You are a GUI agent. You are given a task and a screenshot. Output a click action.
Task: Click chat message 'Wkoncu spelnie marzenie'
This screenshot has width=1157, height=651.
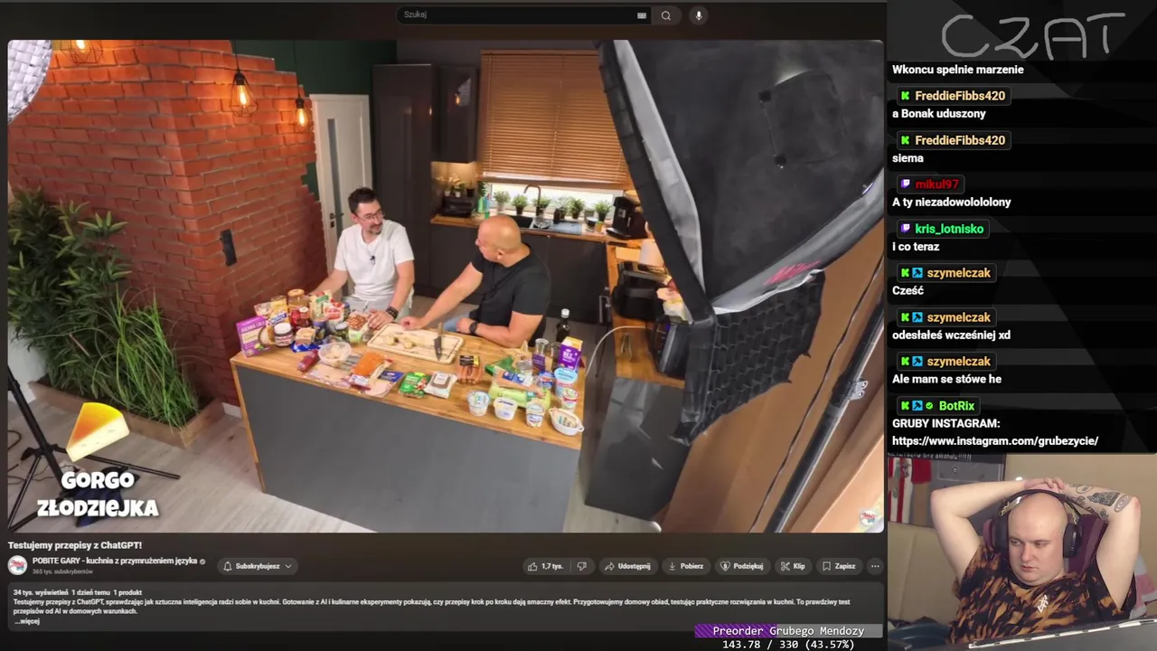tap(958, 70)
